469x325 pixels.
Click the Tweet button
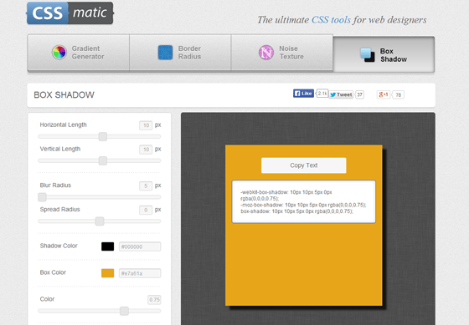pos(341,94)
